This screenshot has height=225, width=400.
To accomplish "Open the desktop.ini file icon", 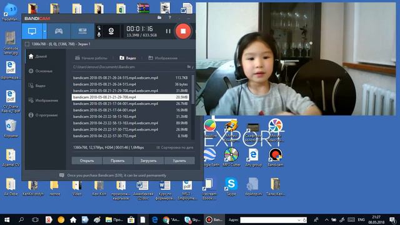I will [x=253, y=187].
